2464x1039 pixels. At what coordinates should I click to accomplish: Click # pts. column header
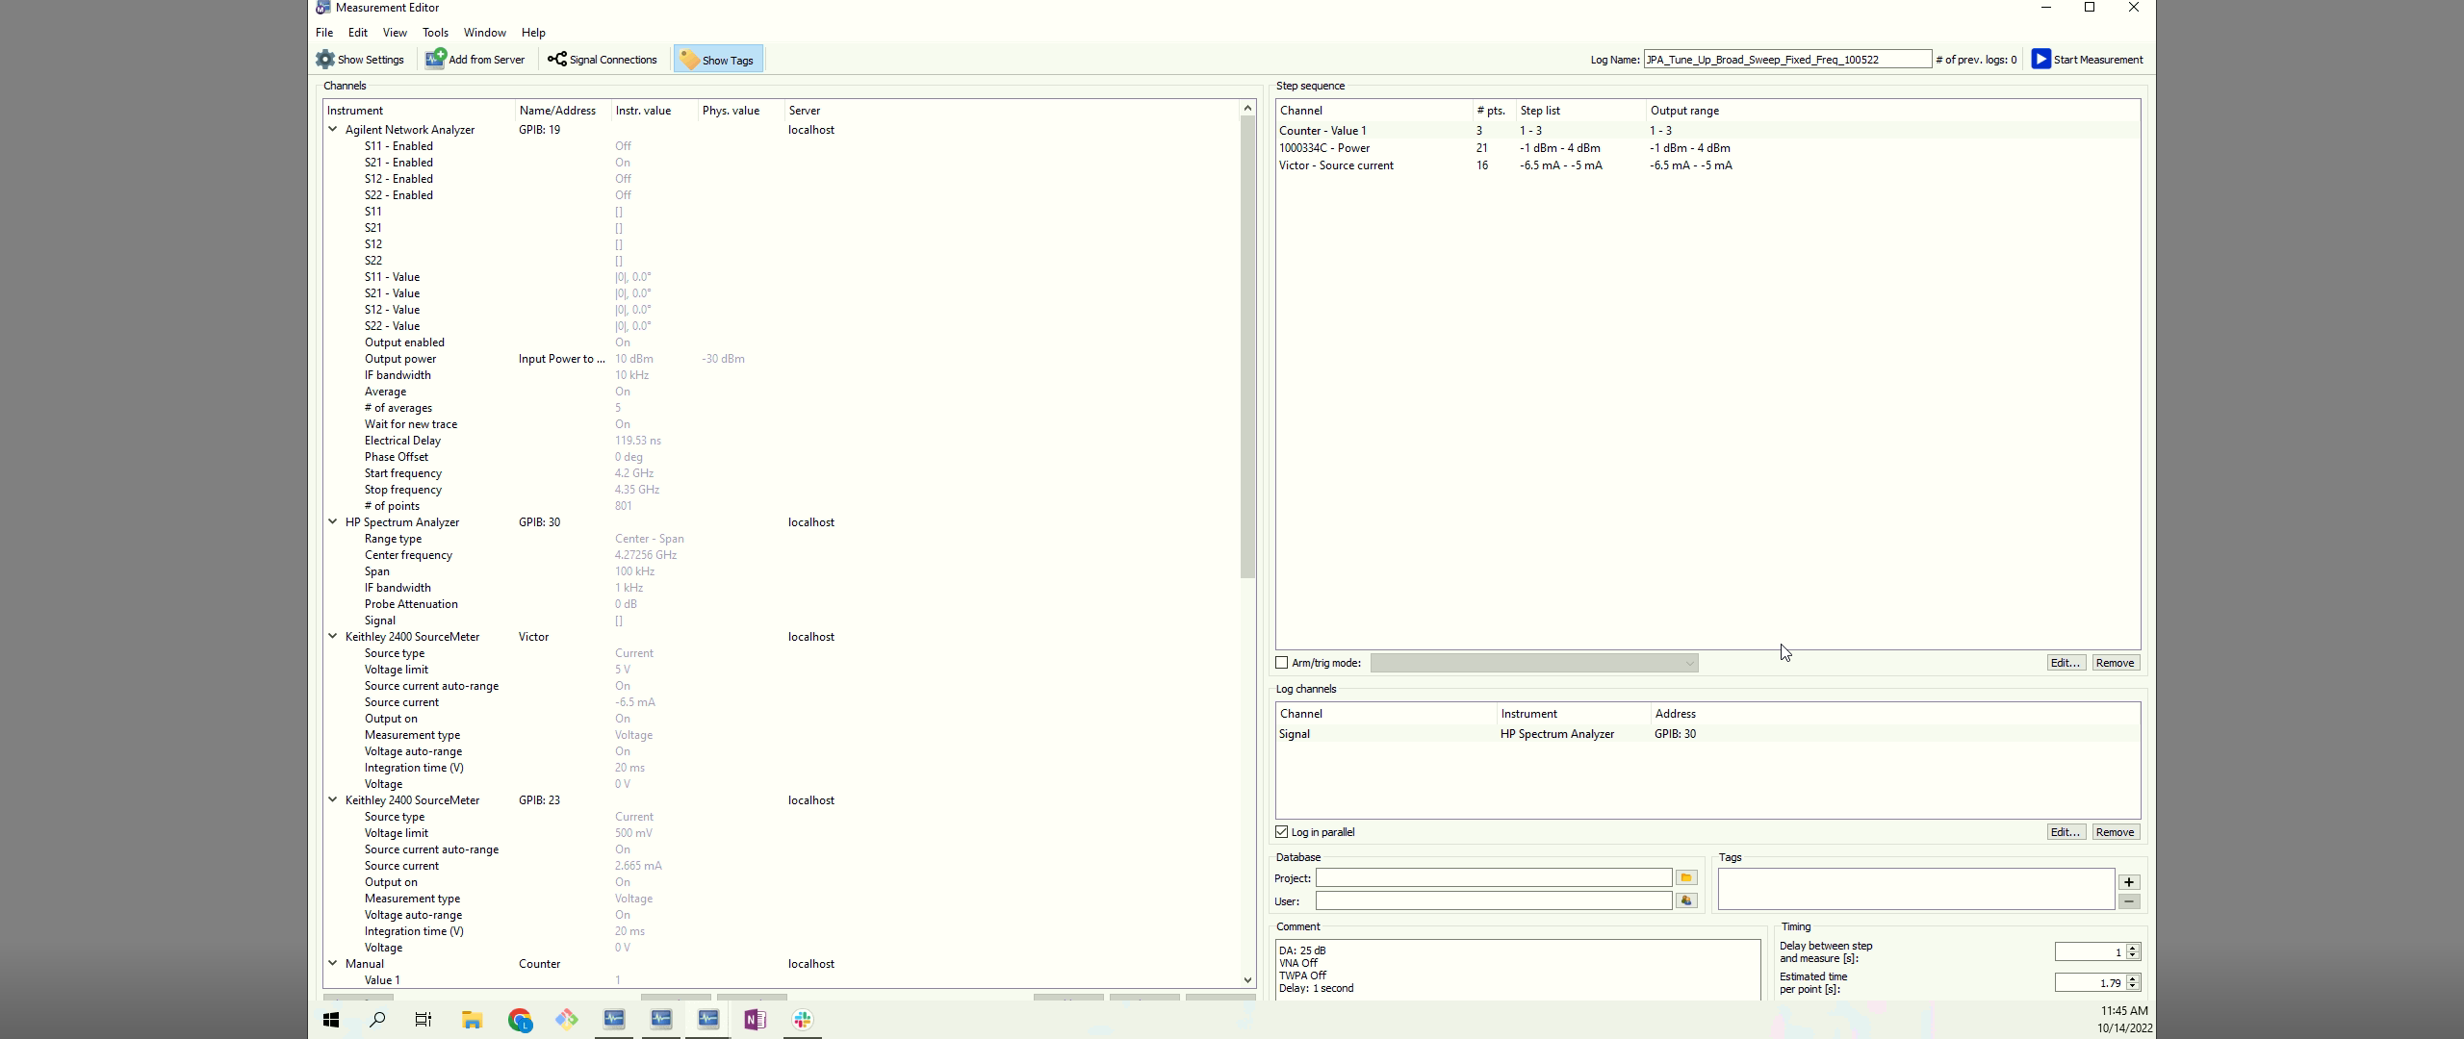coord(1494,111)
